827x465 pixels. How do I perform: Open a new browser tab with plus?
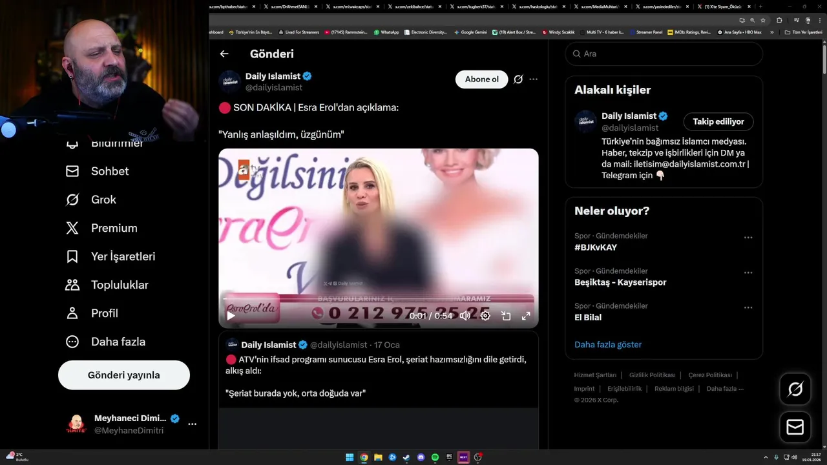tap(762, 6)
